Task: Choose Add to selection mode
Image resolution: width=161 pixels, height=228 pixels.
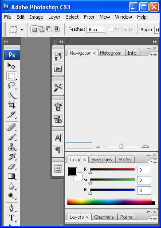Action: [x=42, y=29]
